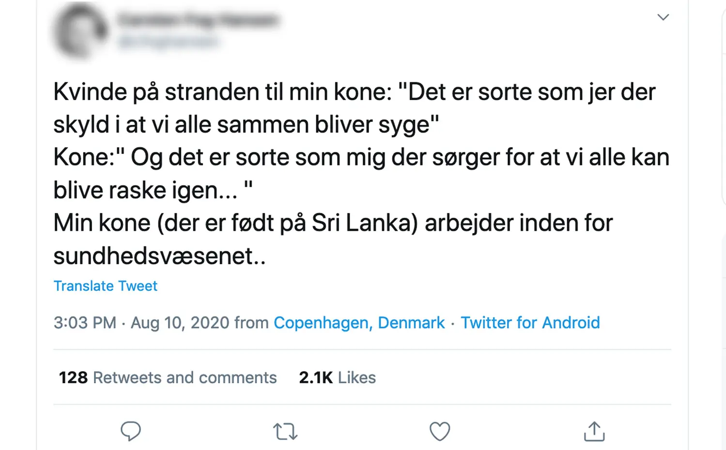Open the 3:03 PM timestamp link
The height and width of the screenshot is (450, 726).
click(x=85, y=323)
